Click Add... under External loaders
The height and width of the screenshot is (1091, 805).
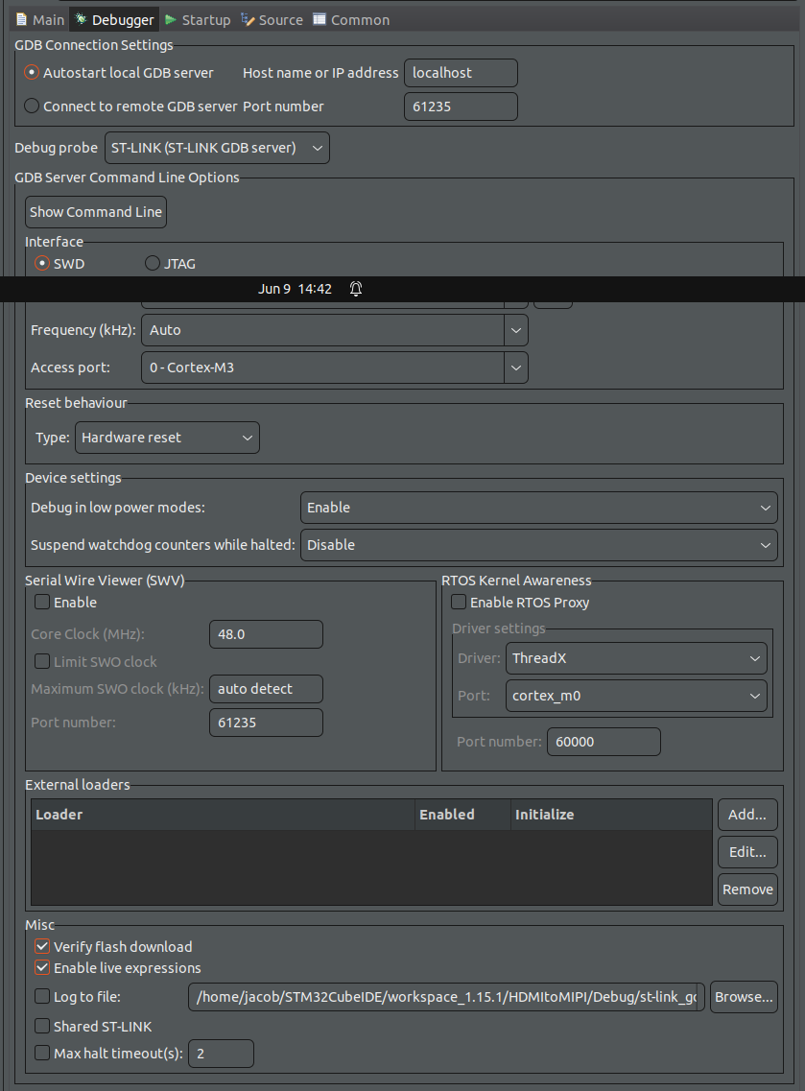tap(747, 815)
